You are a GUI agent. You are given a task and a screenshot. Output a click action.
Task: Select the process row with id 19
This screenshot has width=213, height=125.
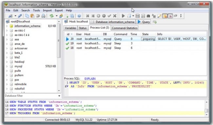point(136,44)
